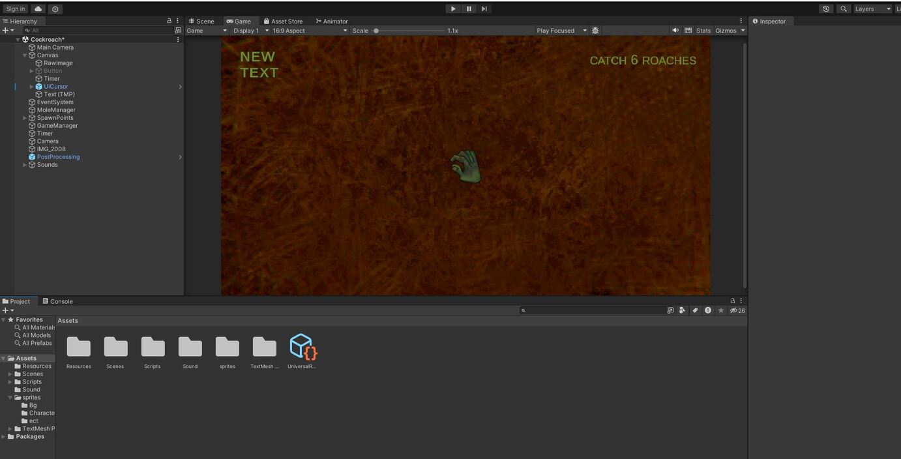Collapse the Cockroach scene in Hierarchy

tap(18, 40)
